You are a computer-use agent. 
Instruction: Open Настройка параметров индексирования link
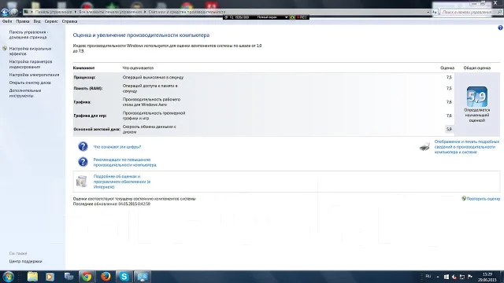point(31,64)
